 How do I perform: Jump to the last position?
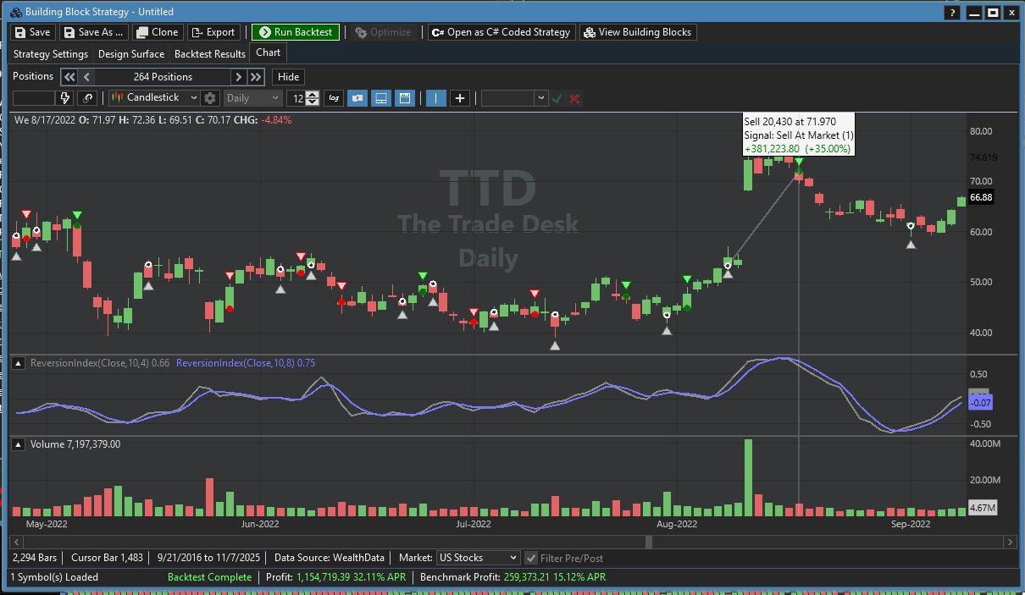click(x=256, y=77)
